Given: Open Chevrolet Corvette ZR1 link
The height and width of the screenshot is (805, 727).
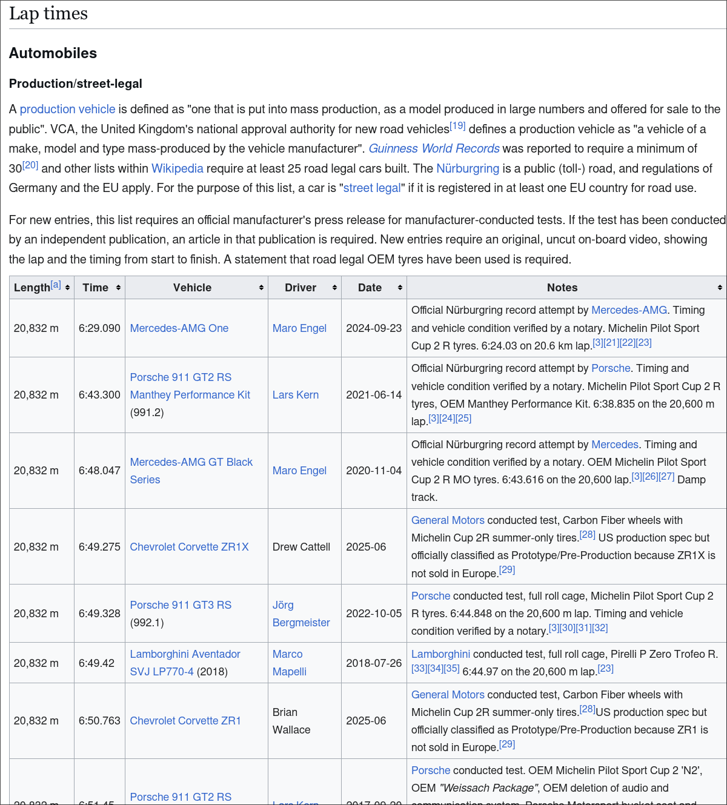Looking at the screenshot, I should (185, 721).
